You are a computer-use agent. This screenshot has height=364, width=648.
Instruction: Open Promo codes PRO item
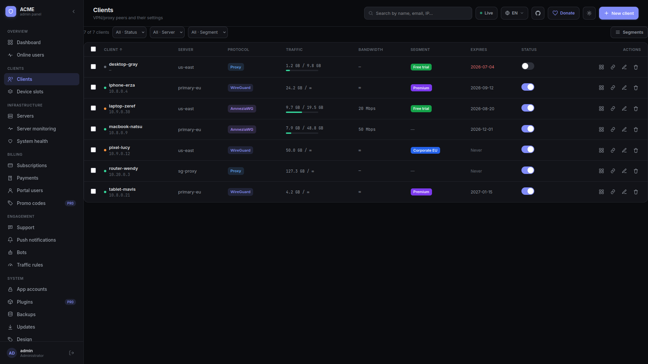click(x=42, y=203)
